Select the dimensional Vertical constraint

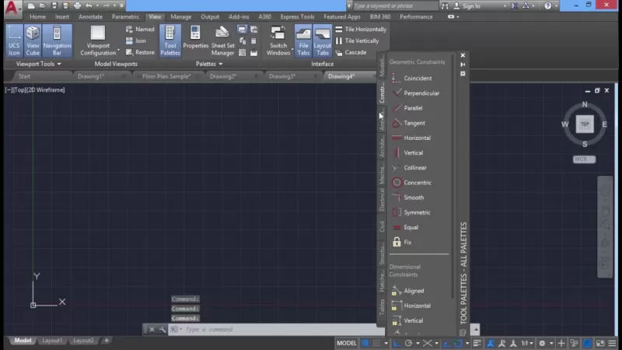click(x=407, y=320)
